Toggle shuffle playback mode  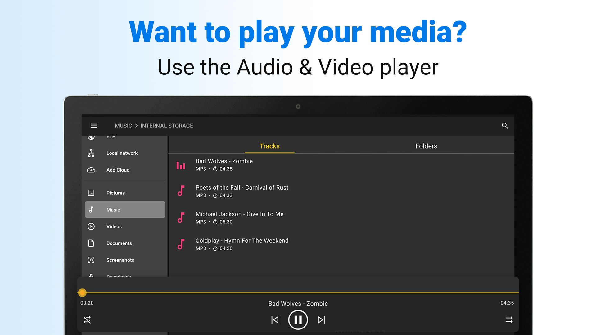pyautogui.click(x=87, y=320)
